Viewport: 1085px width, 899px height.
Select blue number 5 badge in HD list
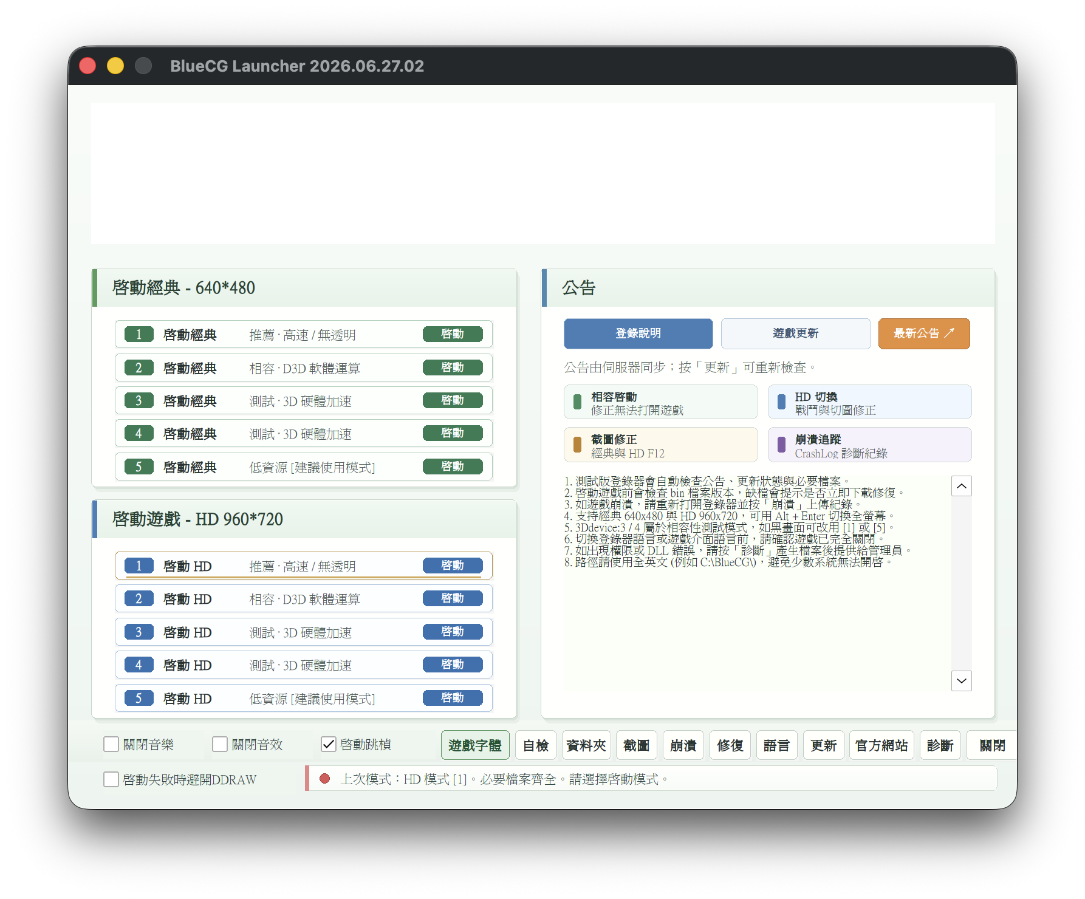(x=139, y=699)
